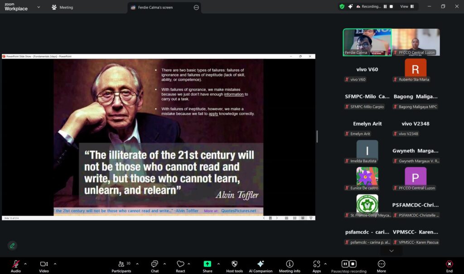Open the View layout options

pyautogui.click(x=404, y=6)
